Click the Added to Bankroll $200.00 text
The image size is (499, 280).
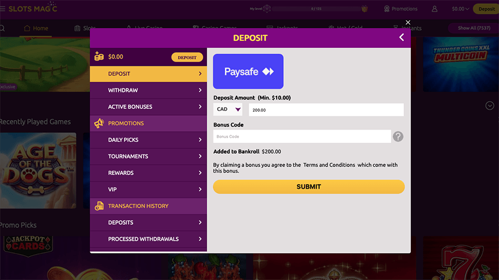247,152
